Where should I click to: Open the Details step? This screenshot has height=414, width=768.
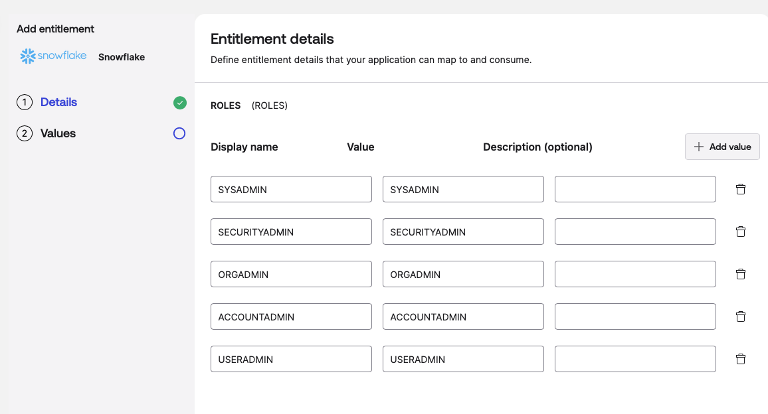click(x=58, y=102)
